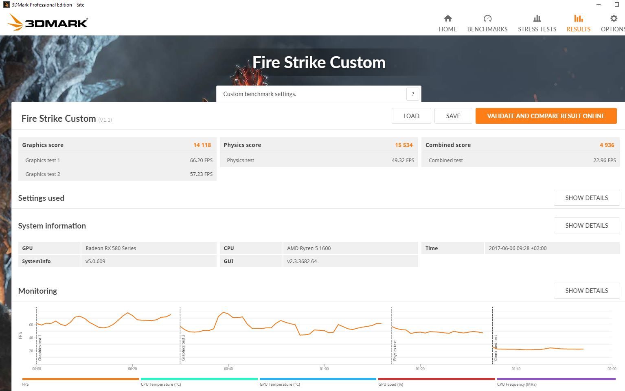Click the Fire Strike Custom banner heading
Screen dimensions: 625x391
point(319,62)
